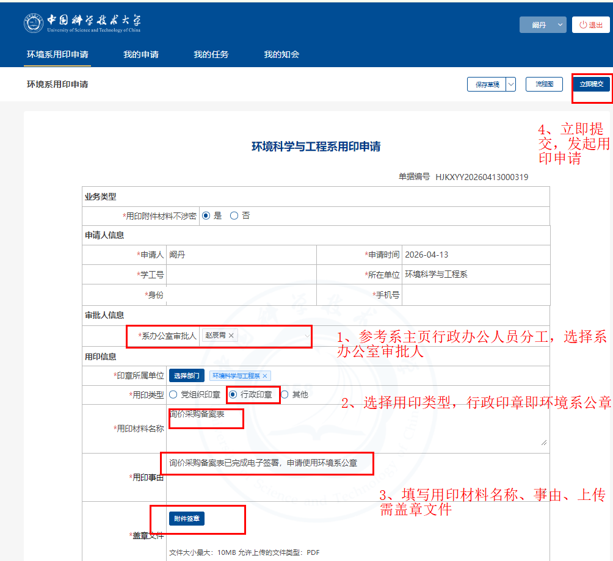The image size is (613, 561).
Task: Open the 阚丹 user dropdown
Action: tap(543, 25)
